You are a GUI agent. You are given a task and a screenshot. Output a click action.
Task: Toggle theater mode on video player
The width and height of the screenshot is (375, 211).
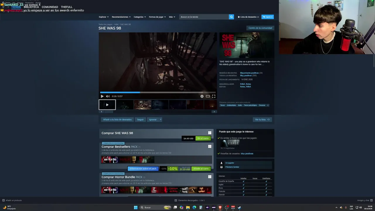pyautogui.click(x=208, y=96)
